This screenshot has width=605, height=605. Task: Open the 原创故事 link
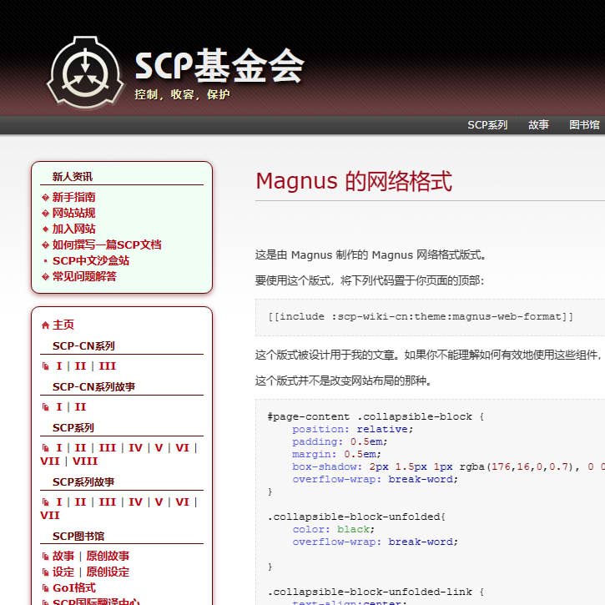(108, 556)
